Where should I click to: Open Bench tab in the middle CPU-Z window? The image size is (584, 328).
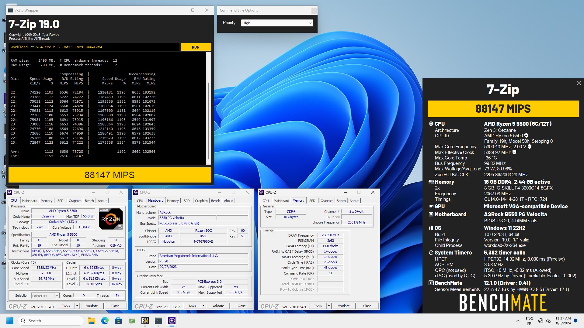pyautogui.click(x=216, y=201)
